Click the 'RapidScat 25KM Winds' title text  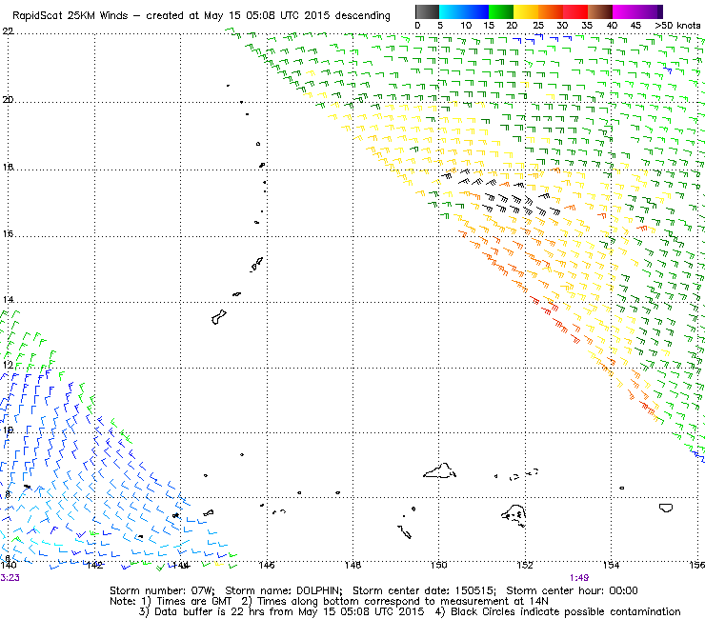pyautogui.click(x=70, y=16)
